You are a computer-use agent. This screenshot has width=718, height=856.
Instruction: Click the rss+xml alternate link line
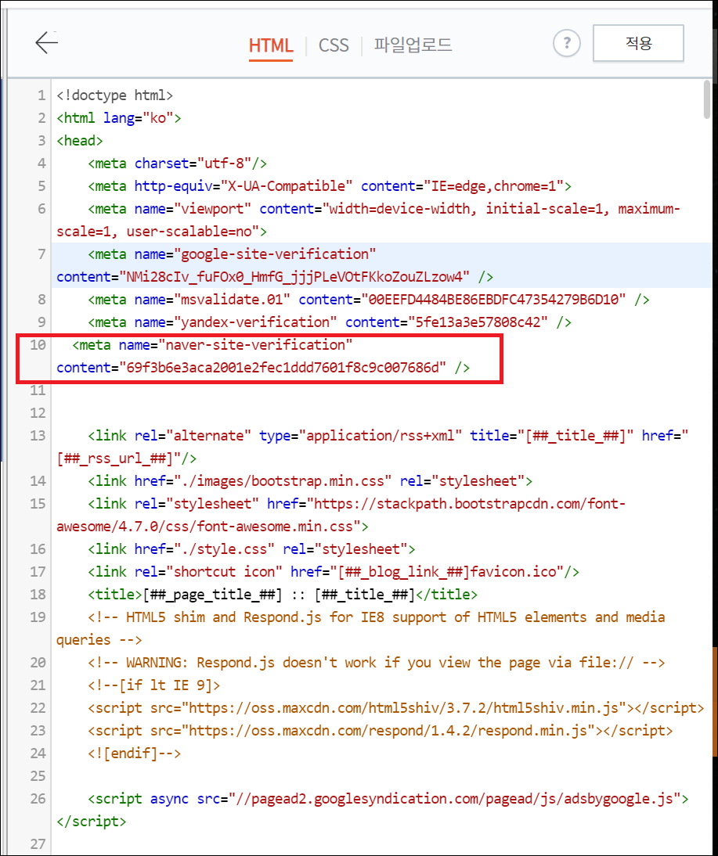388,436
